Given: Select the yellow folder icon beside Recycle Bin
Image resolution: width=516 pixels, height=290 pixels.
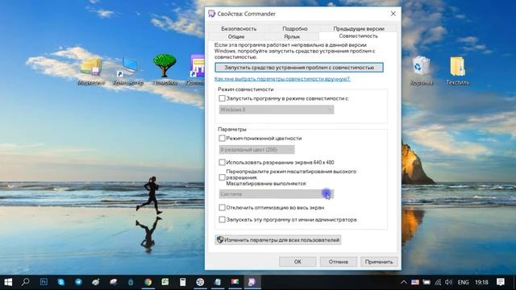Looking at the screenshot, I should pyautogui.click(x=458, y=70).
